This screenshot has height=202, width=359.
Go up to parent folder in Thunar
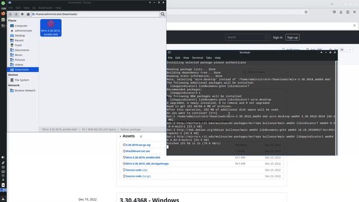22,14
